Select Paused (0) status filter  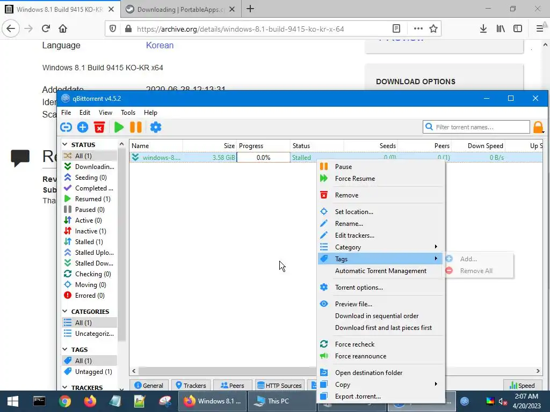90,210
